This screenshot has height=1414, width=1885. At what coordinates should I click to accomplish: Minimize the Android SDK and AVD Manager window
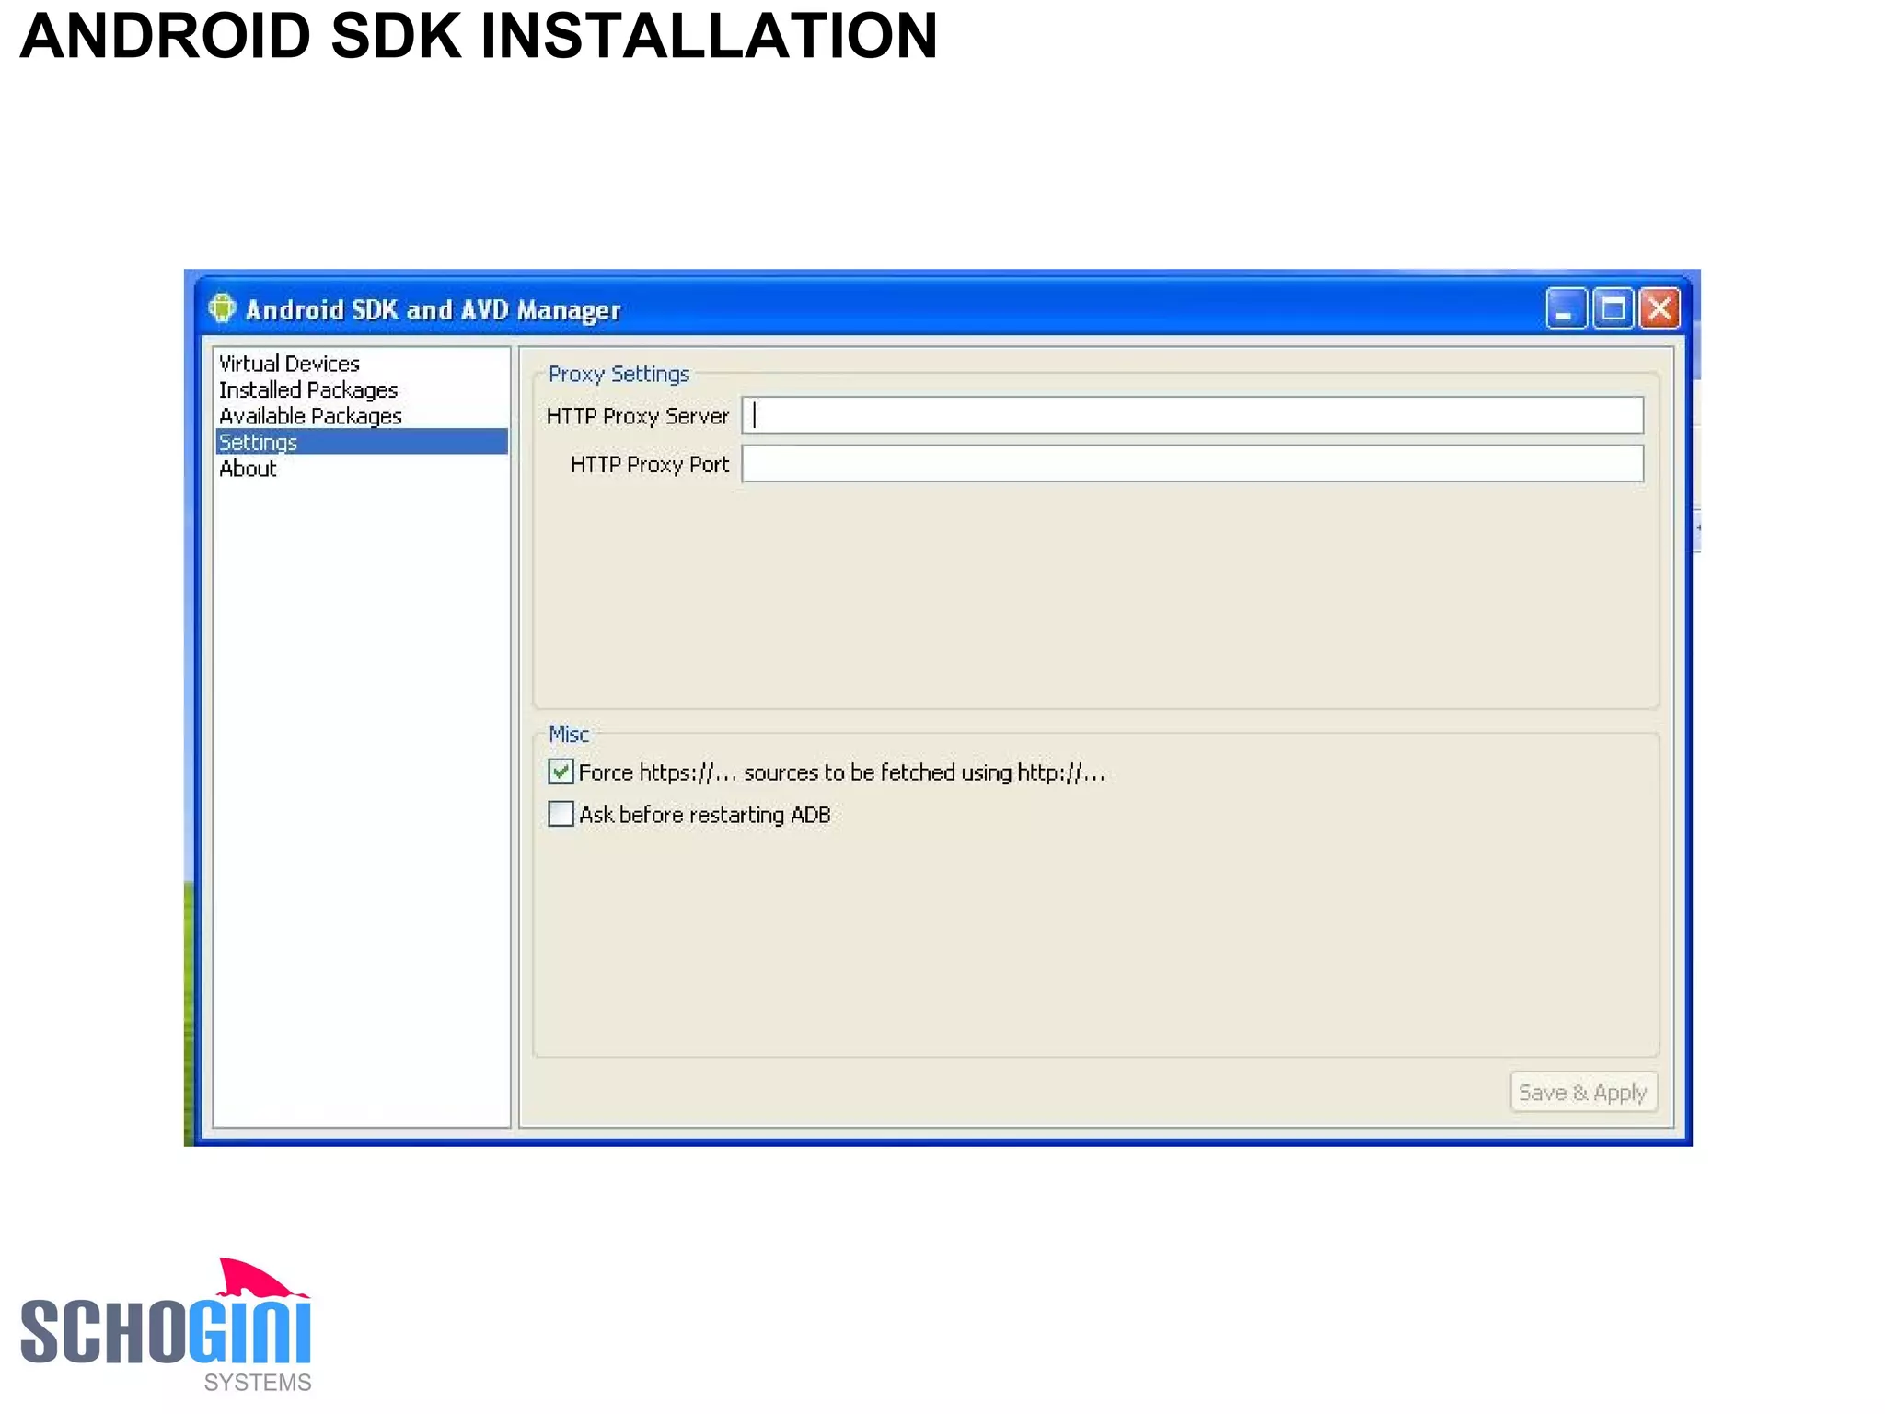coord(1566,308)
